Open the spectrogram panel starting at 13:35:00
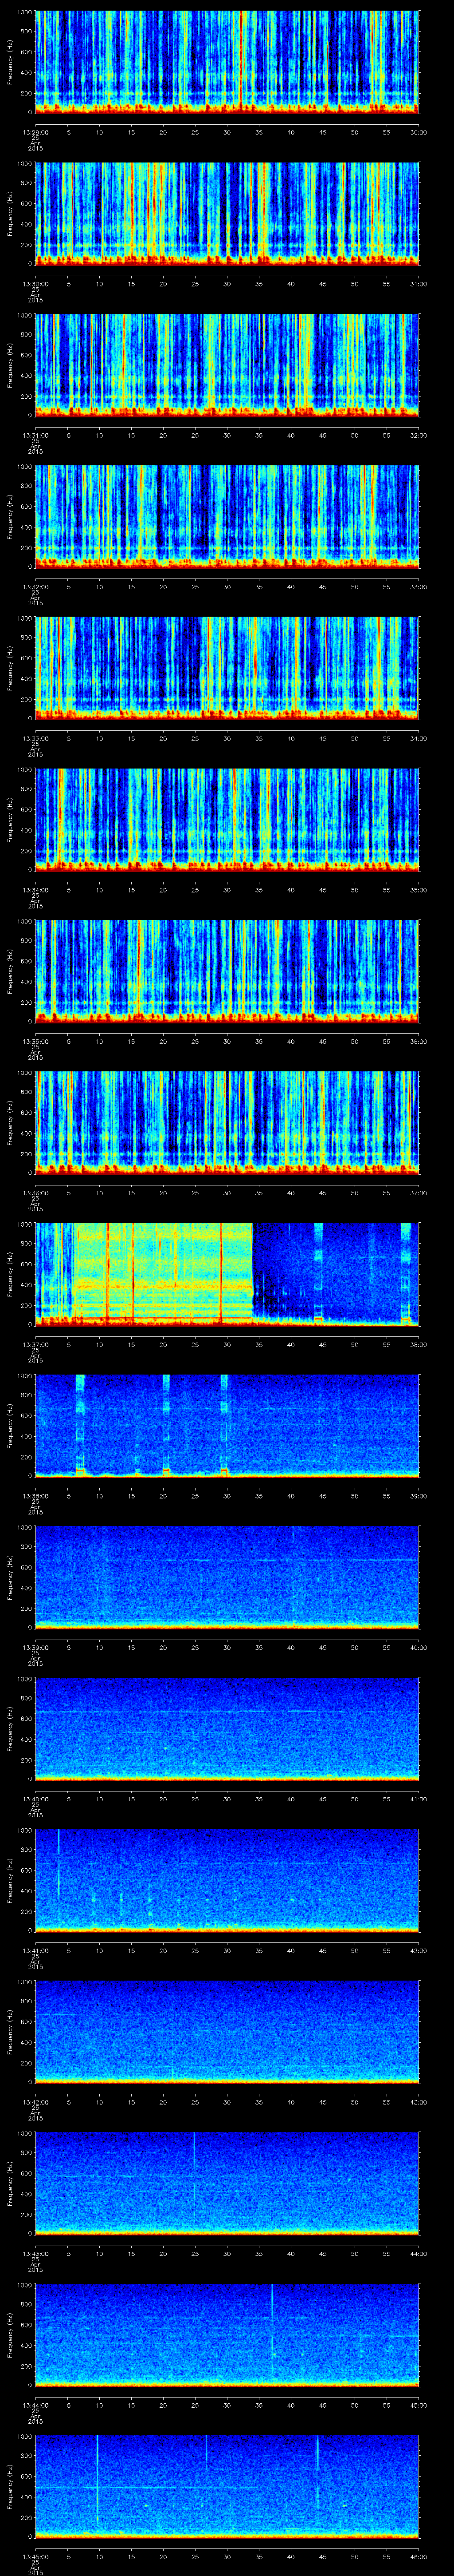Screen dimensions: 454x2576 tap(227, 970)
